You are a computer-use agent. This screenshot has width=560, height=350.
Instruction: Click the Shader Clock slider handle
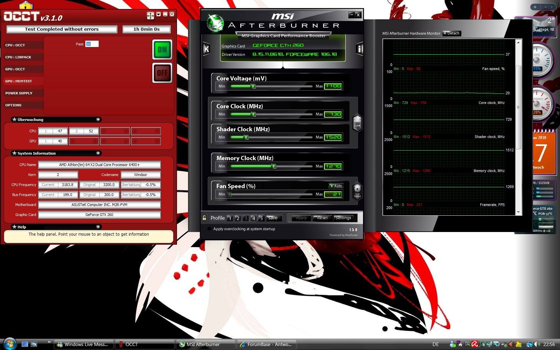point(246,137)
